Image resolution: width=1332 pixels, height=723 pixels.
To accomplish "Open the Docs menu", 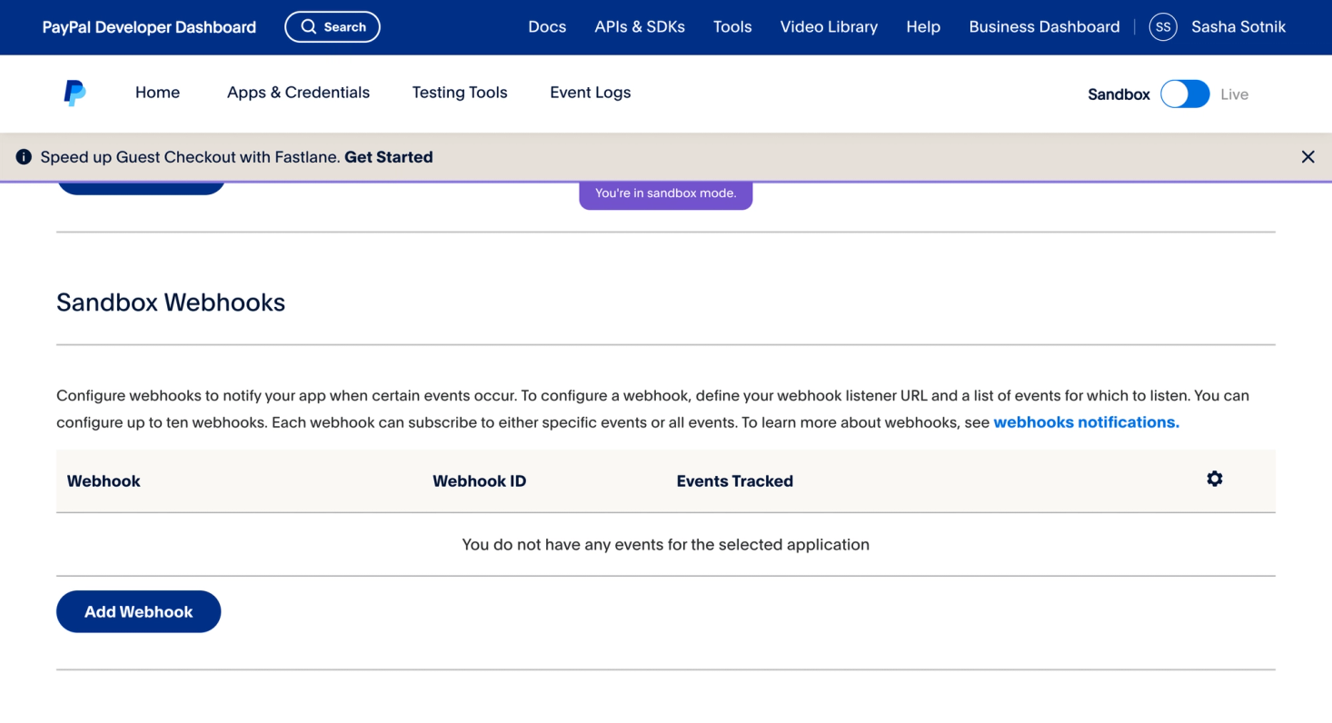I will [x=547, y=27].
